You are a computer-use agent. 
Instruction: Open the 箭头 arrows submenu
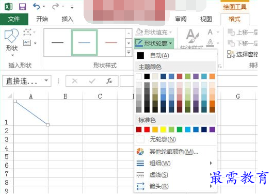[x=175, y=186]
